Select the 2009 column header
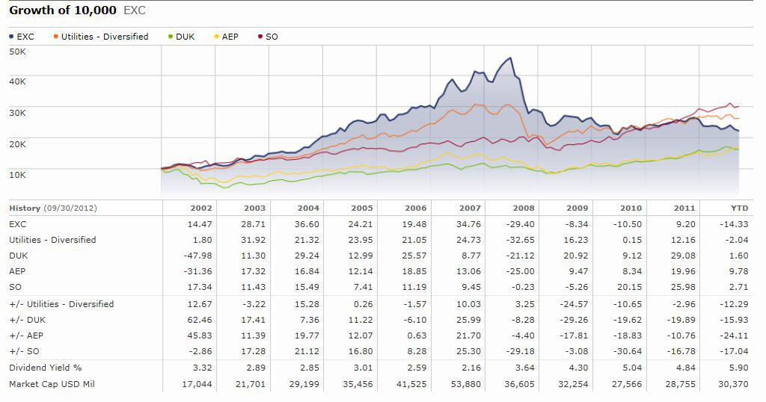The image size is (766, 402). [x=577, y=208]
